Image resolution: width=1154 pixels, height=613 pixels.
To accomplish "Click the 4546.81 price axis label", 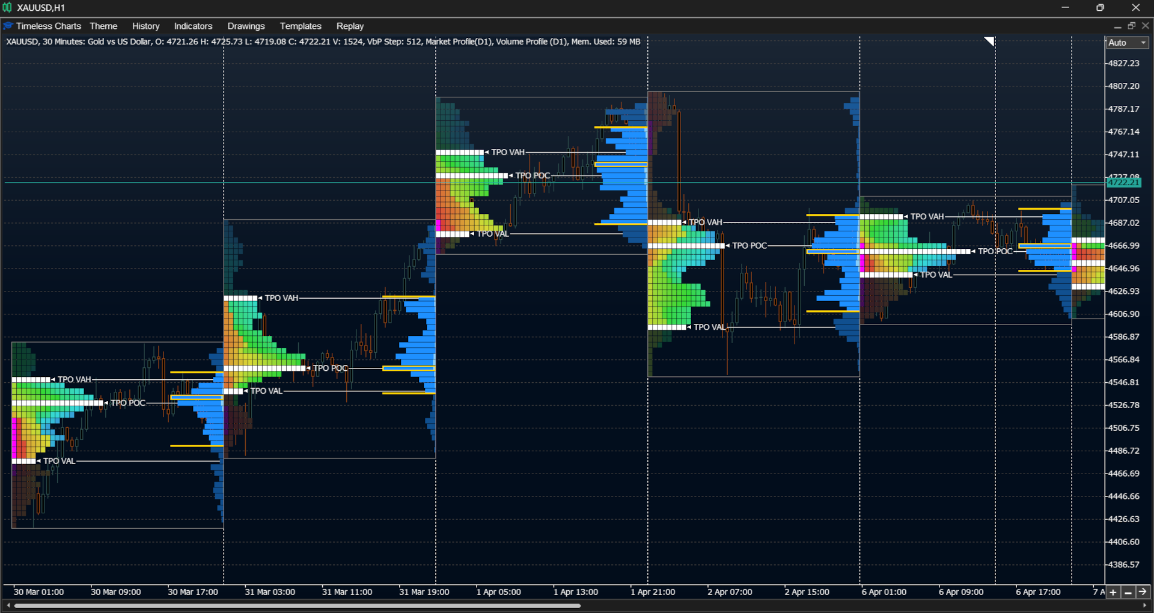I will 1124,383.
